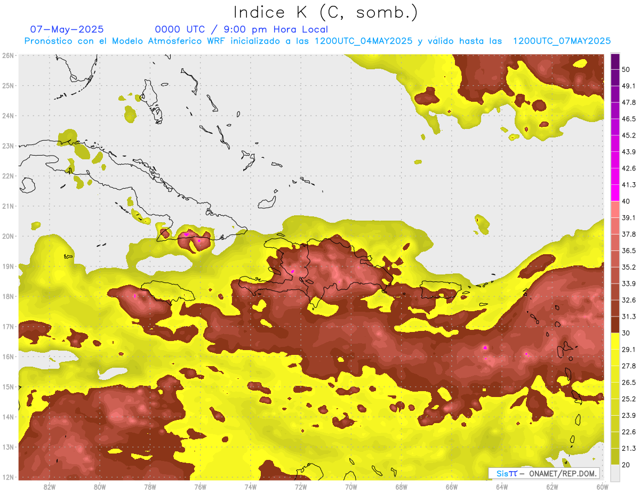This screenshot has width=640, height=494.
Task: Click the '21N' latitude label
Action: [8, 206]
